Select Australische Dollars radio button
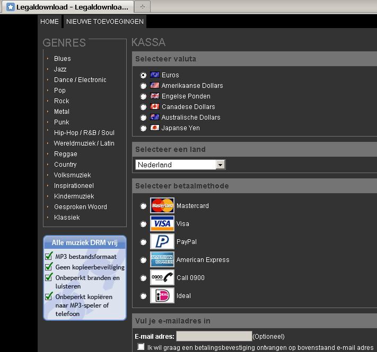The image size is (377, 352). coord(143,118)
